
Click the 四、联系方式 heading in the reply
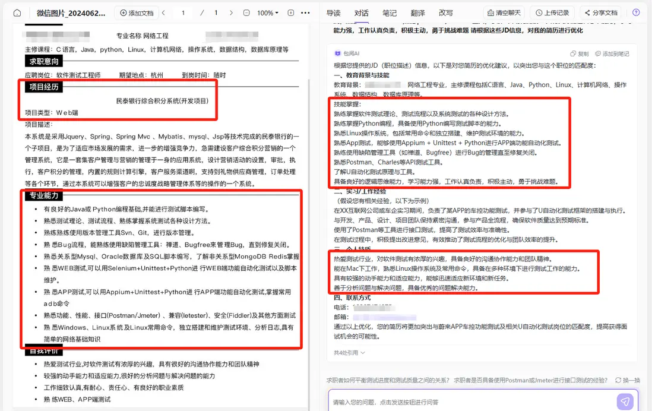tap(352, 298)
